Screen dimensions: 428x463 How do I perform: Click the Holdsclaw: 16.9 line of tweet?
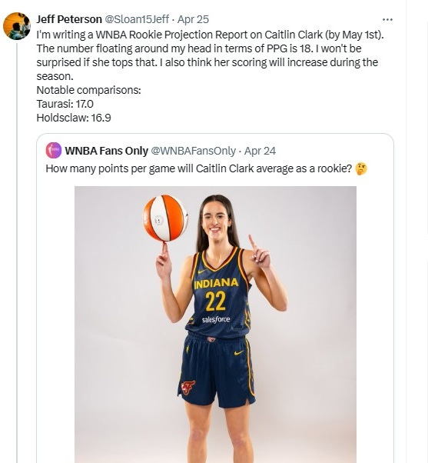tap(74, 118)
